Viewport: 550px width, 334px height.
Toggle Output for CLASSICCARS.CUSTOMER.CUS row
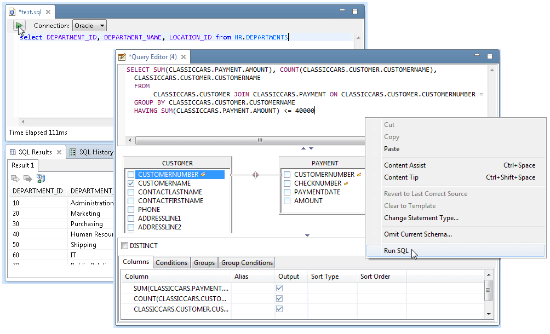click(x=279, y=309)
